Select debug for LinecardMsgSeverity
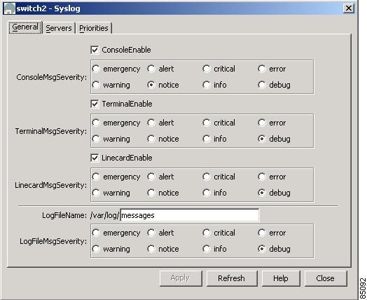 [262, 193]
